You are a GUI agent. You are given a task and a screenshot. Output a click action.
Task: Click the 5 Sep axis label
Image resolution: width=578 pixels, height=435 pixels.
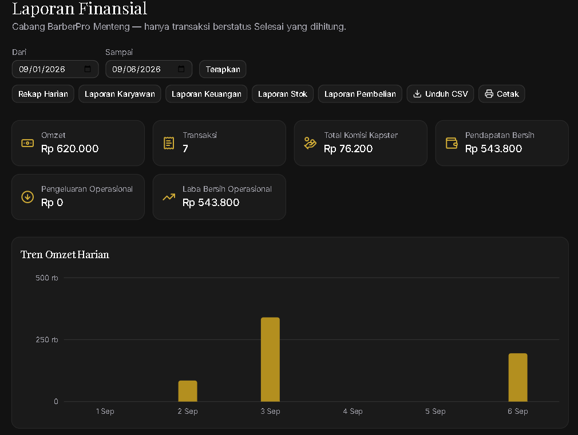tap(436, 411)
